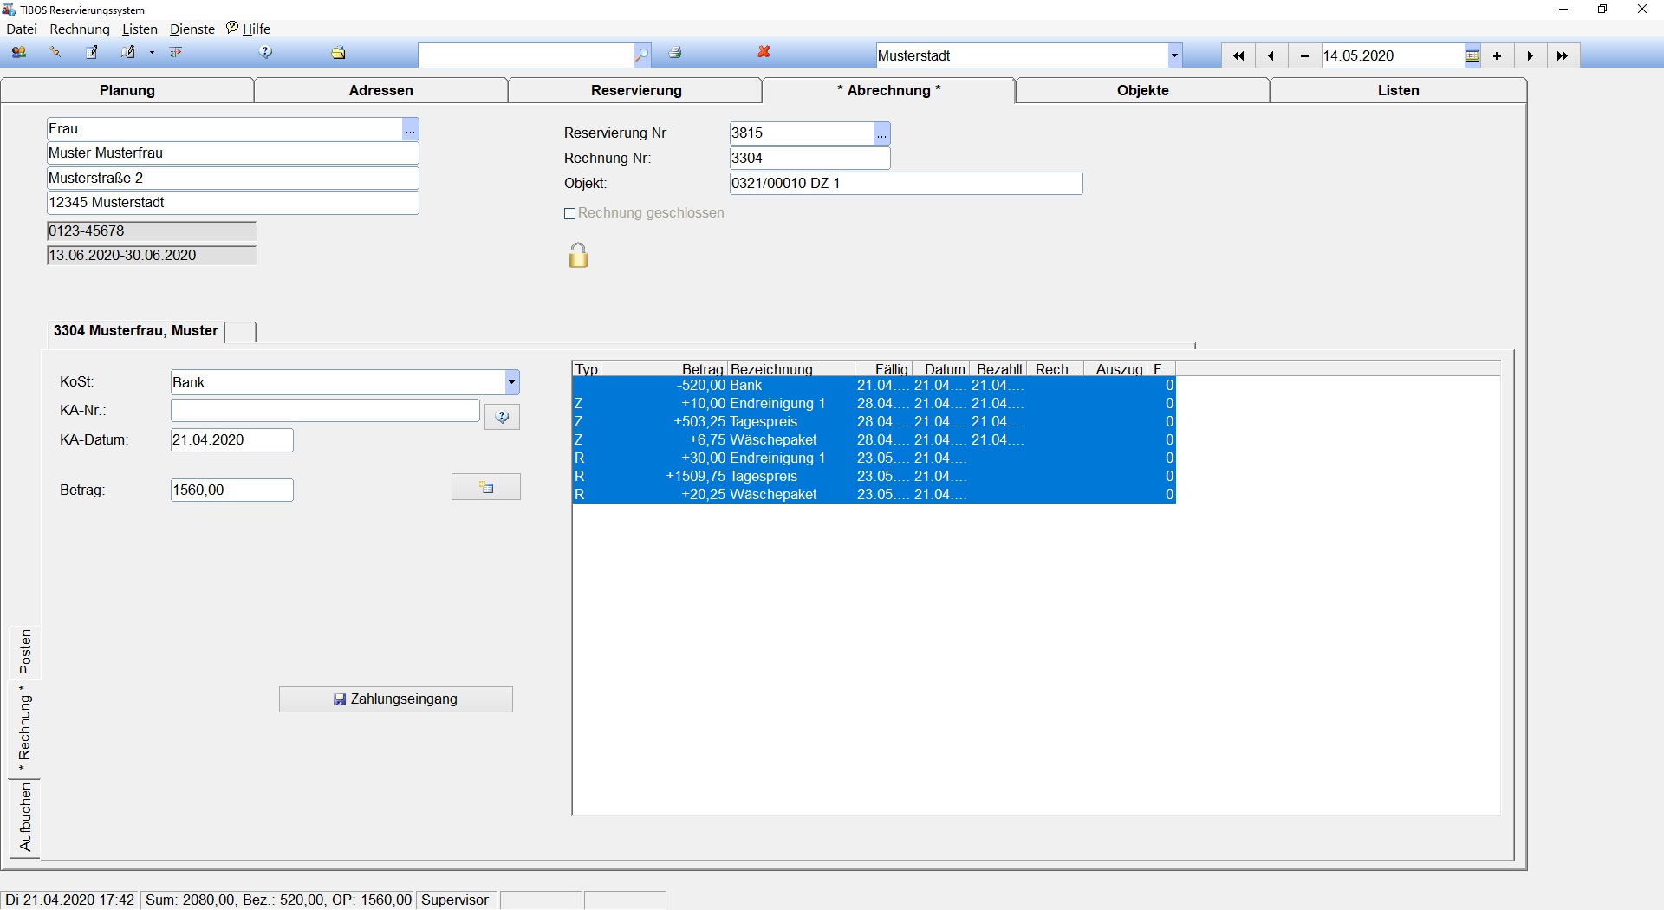The height and width of the screenshot is (910, 1664).
Task: Select the +20,25 Wäschepaket row
Action: (874, 495)
